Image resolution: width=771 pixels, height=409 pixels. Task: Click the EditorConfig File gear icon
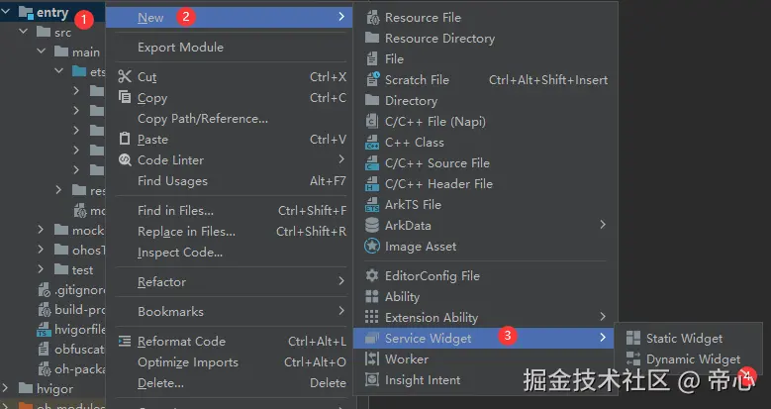(372, 275)
